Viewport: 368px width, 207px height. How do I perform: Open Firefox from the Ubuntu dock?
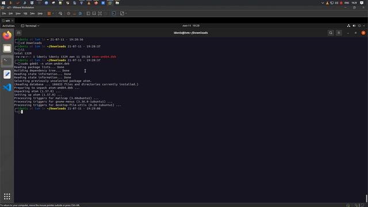point(7,35)
